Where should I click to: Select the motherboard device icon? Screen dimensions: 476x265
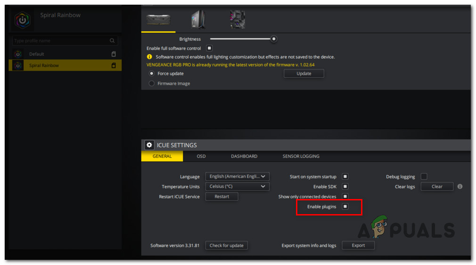click(x=238, y=19)
